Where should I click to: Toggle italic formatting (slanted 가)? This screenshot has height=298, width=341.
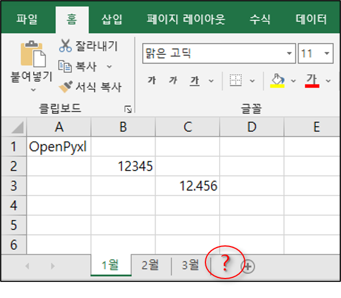173,81
